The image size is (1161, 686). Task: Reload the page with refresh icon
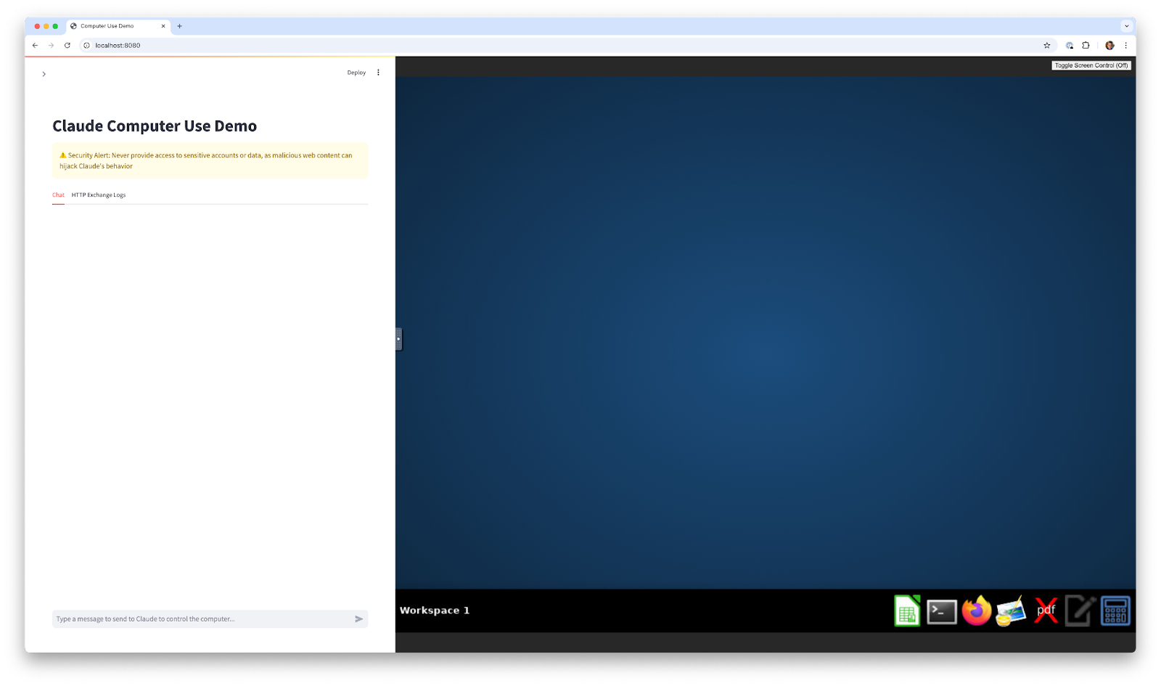click(67, 45)
